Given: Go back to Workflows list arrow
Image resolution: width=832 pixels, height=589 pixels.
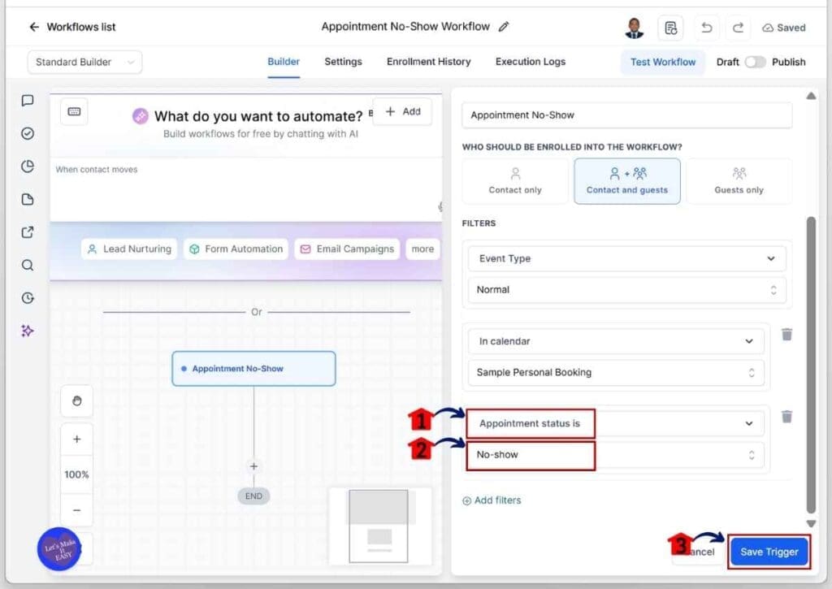Looking at the screenshot, I should [x=34, y=27].
